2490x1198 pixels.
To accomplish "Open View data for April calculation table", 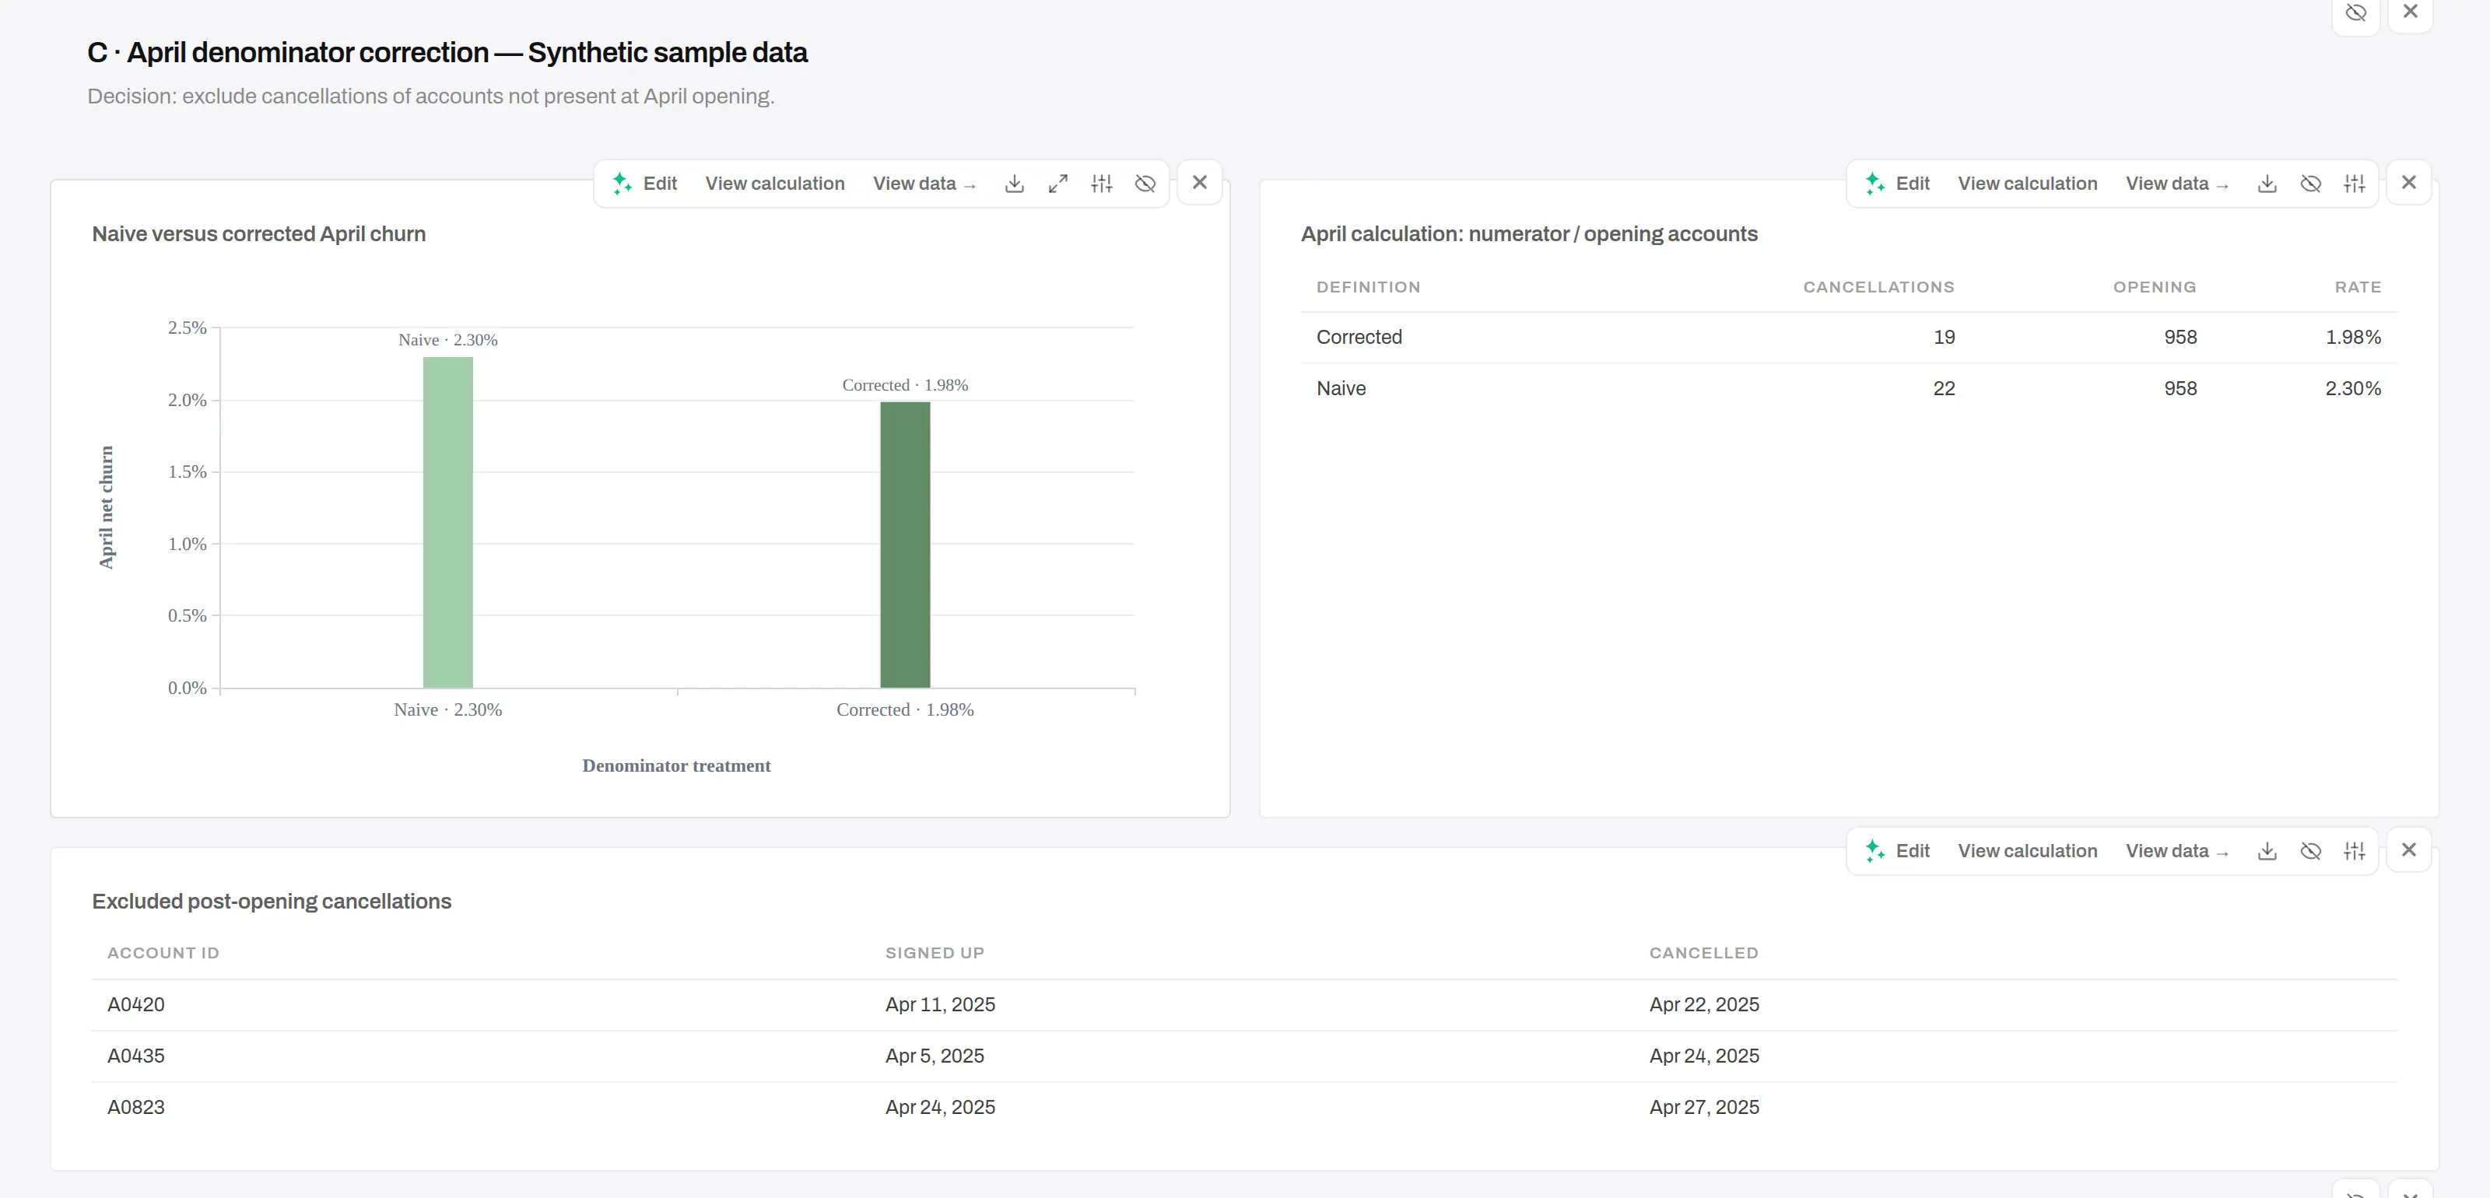I will [x=2177, y=184].
